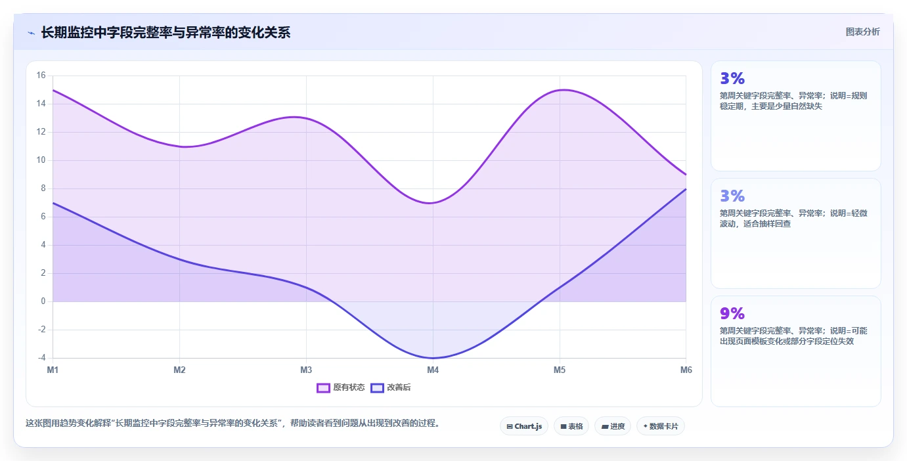Click the 9% value in the third card
Screen dimensions: 907x461
point(732,313)
